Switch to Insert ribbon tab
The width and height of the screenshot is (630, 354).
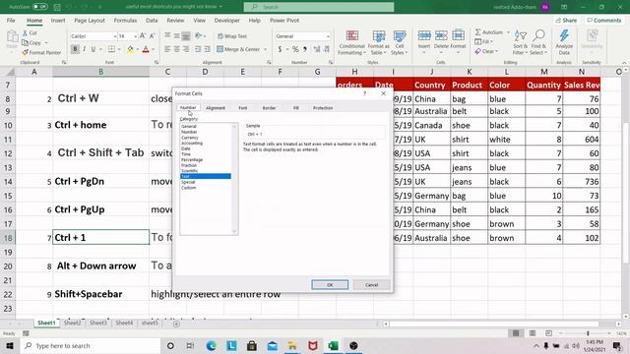[58, 20]
